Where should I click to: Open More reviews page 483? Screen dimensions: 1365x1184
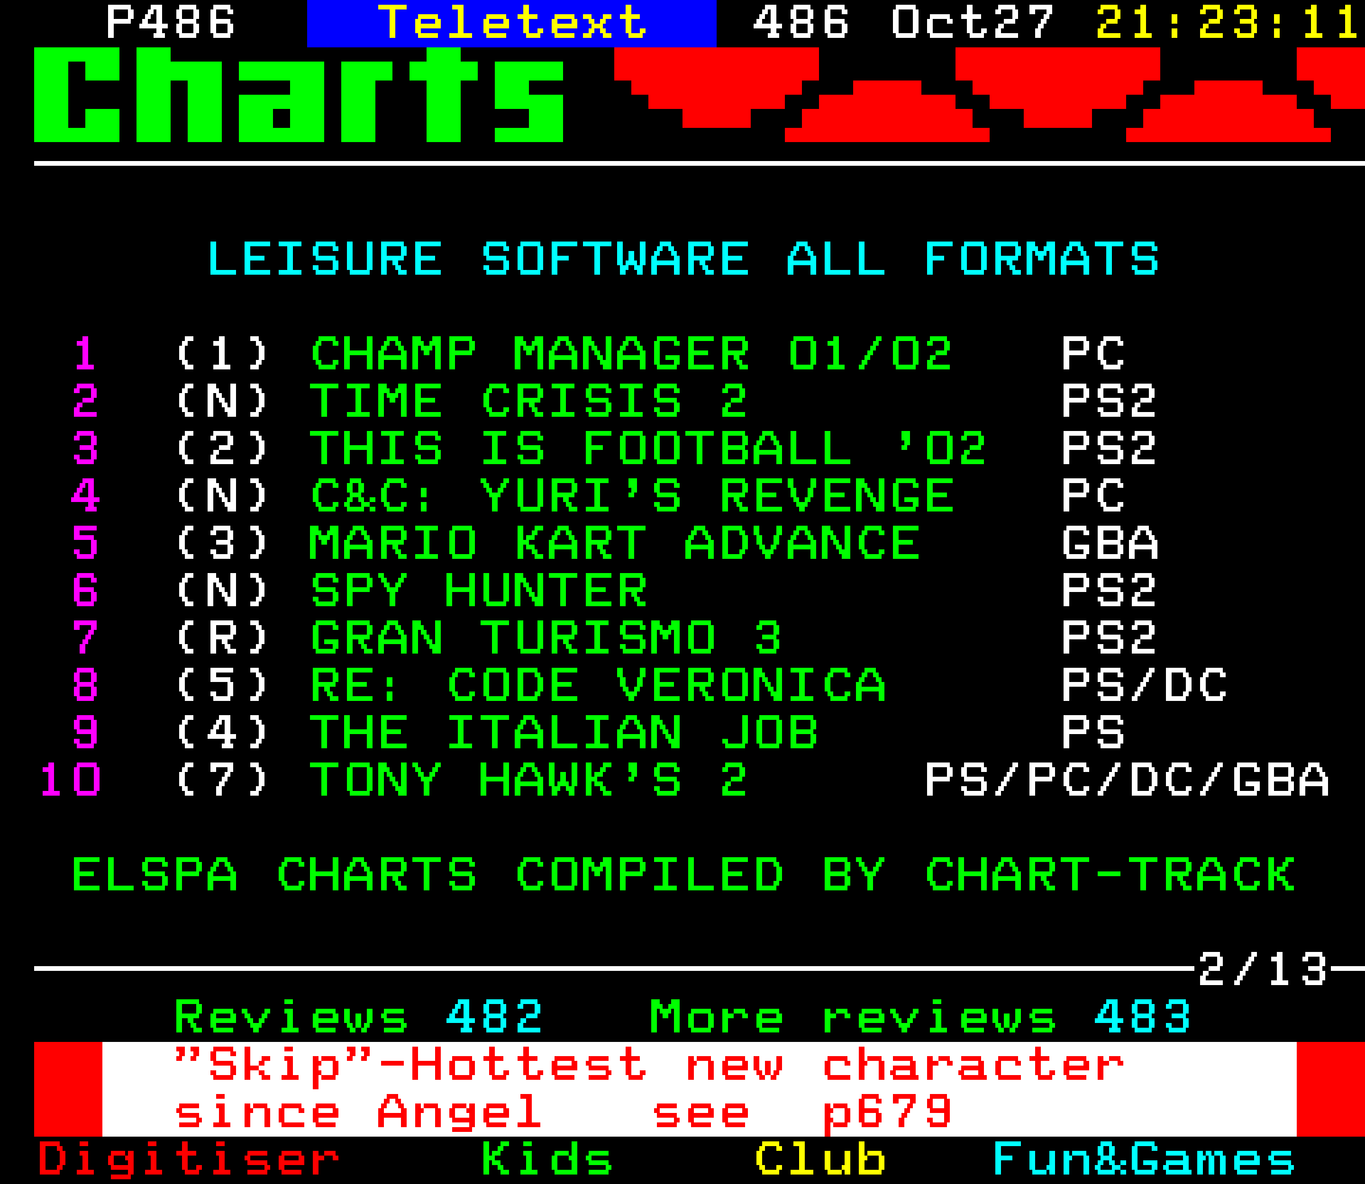point(920,1017)
